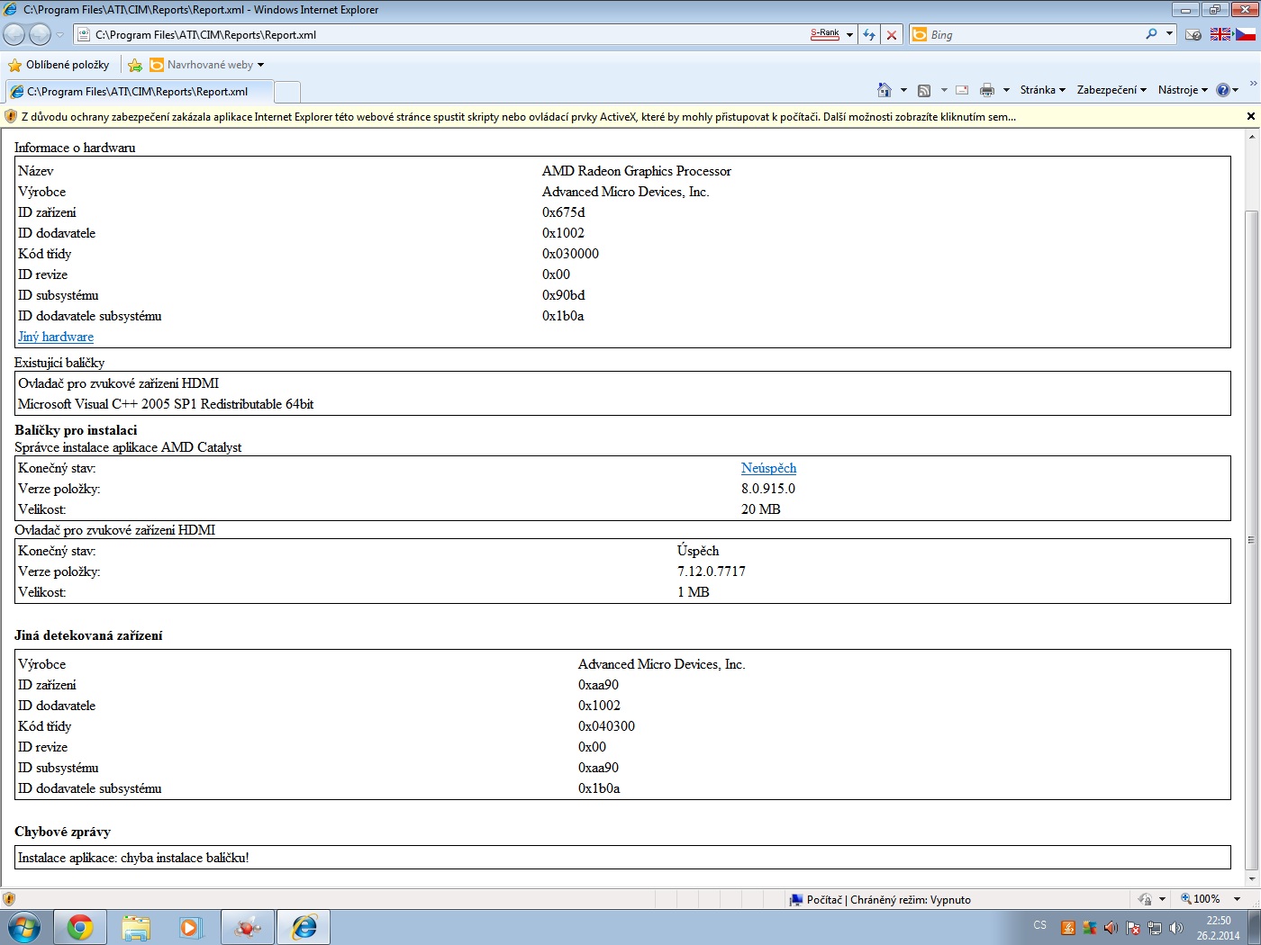Follow the Jiný hardware link

[56, 337]
